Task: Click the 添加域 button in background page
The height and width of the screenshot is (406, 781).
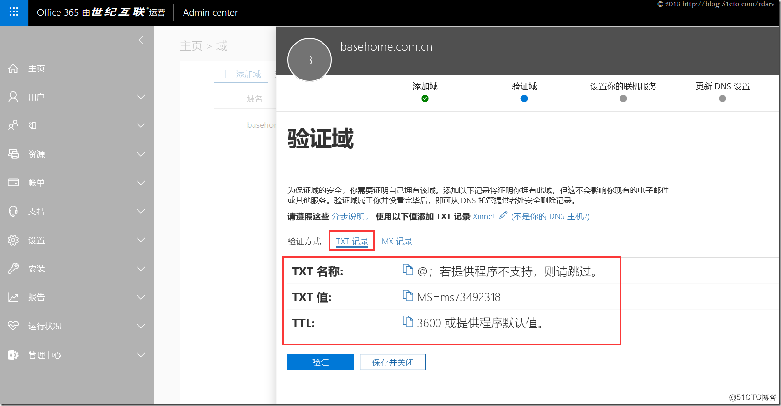Action: pyautogui.click(x=241, y=74)
